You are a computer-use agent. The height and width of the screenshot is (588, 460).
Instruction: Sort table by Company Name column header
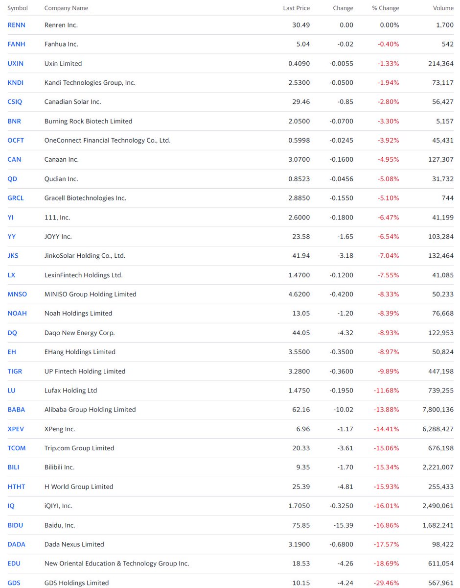[x=67, y=8]
